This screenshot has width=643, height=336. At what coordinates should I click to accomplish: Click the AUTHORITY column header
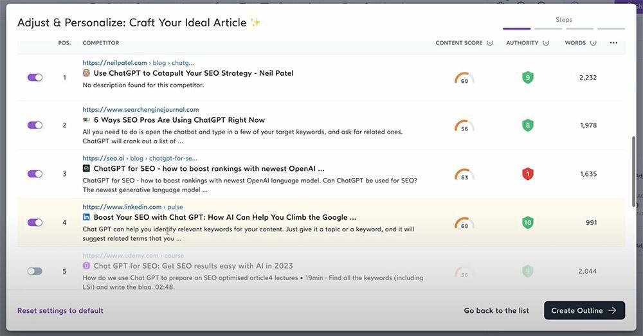522,42
